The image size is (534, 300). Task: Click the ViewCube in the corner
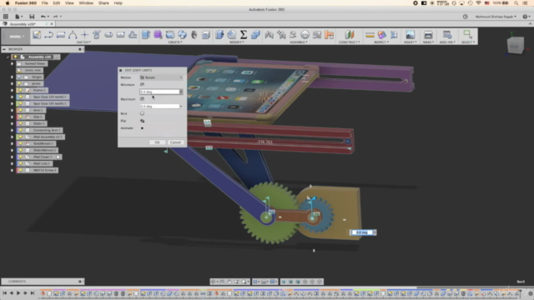[515, 46]
